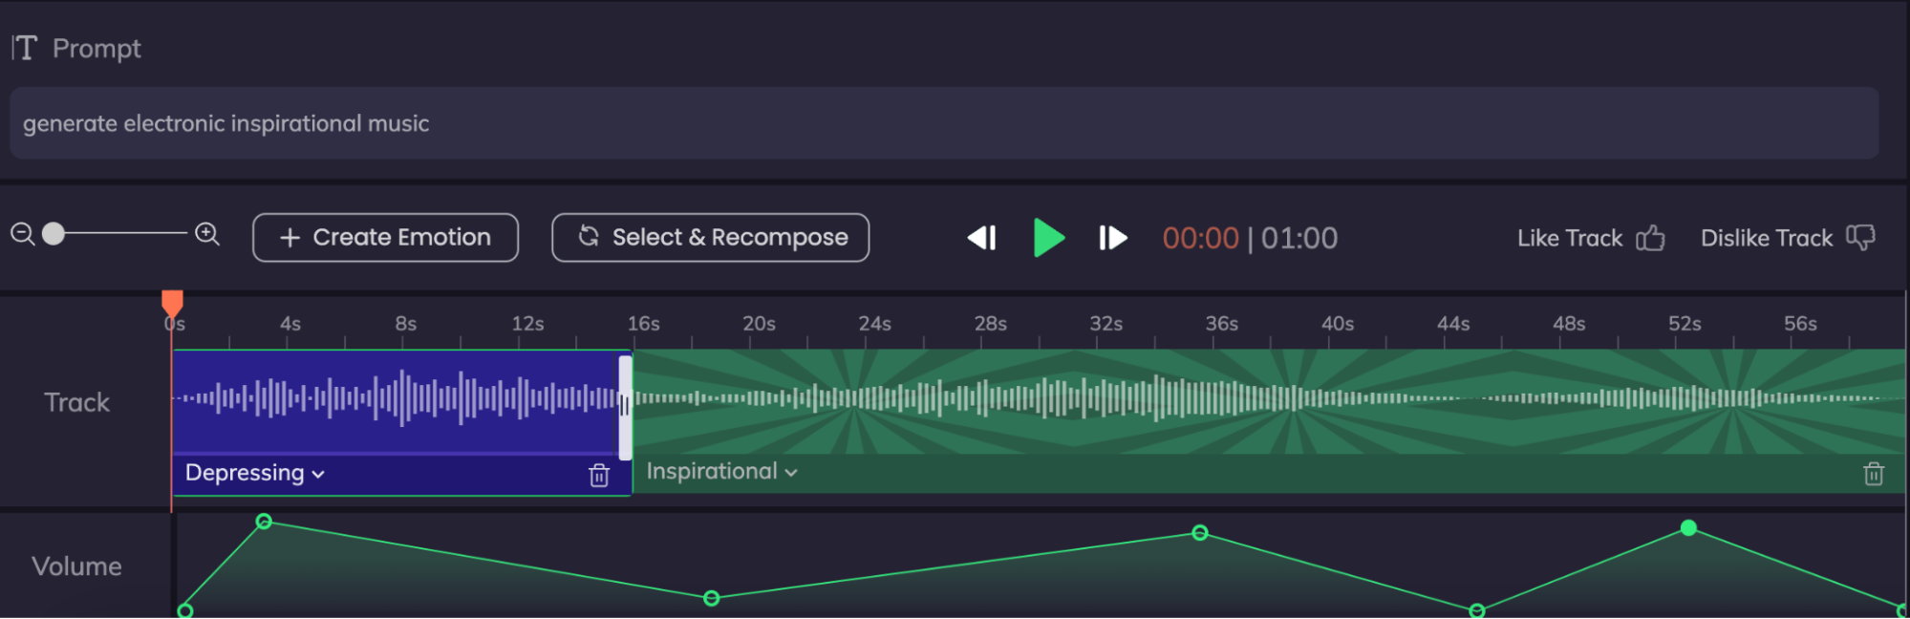
Task: Select the volume point near 36s
Action: point(1200,533)
